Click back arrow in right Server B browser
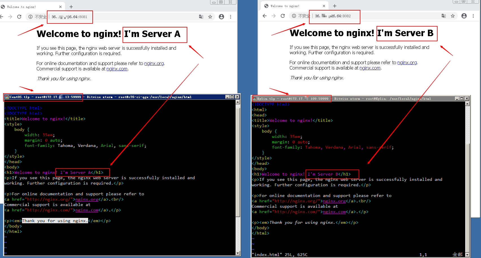Viewport: 481px width, 258px height. (x=265, y=16)
